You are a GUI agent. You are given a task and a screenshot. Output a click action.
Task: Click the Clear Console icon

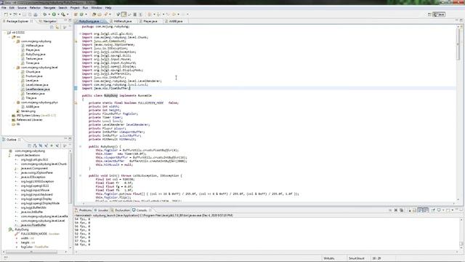(410, 210)
